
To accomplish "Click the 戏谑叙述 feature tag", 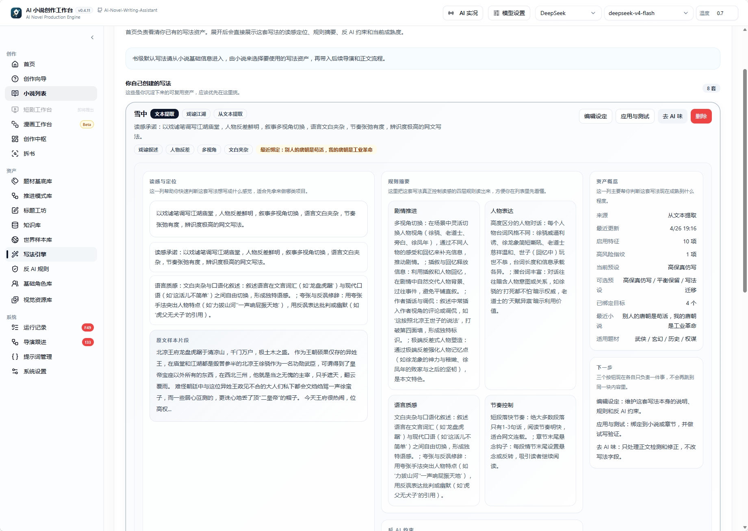I will [x=148, y=150].
